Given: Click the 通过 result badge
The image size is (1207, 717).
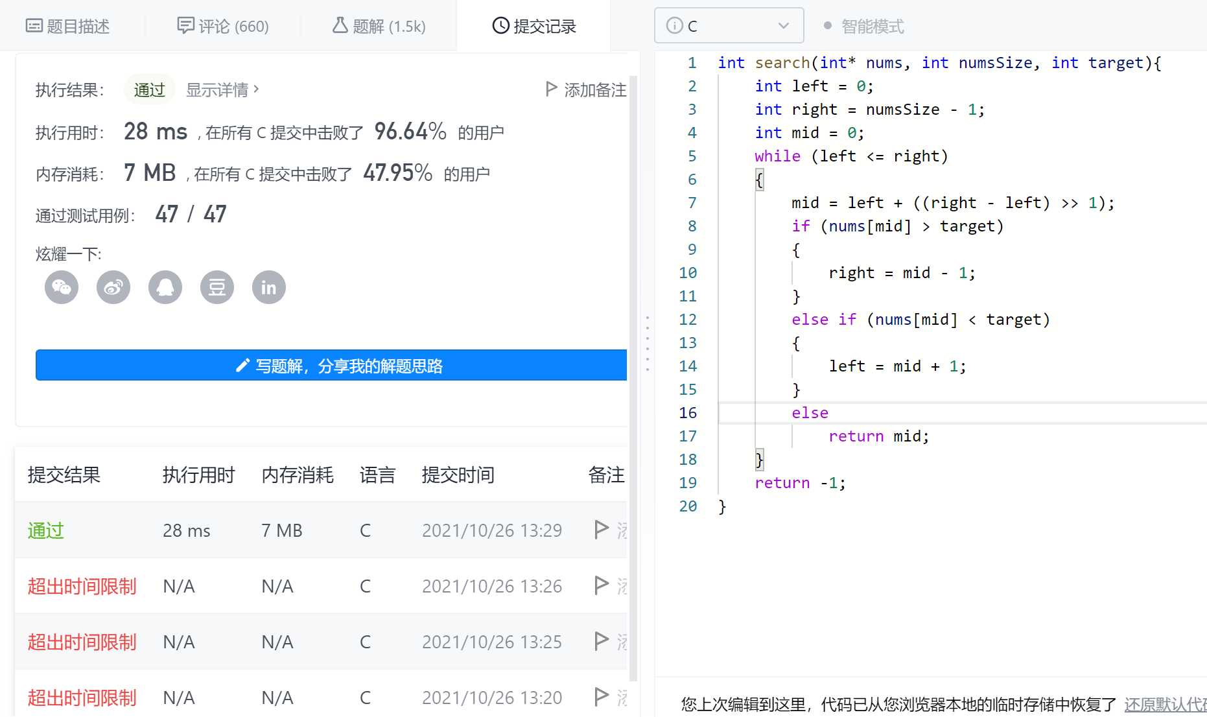Looking at the screenshot, I should pyautogui.click(x=149, y=89).
